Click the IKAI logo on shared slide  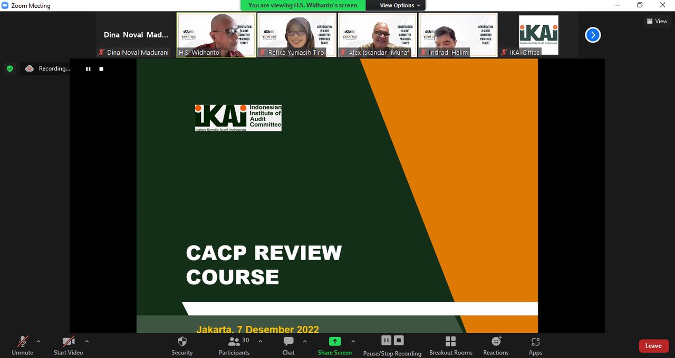(x=238, y=117)
